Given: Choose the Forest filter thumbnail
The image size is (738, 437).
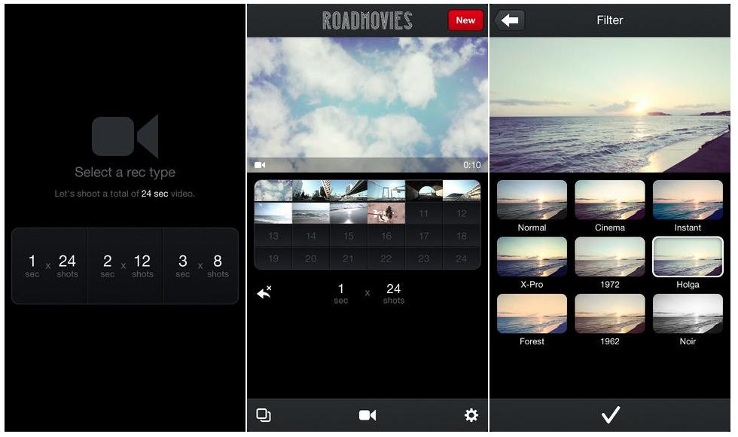Looking at the screenshot, I should tap(532, 314).
